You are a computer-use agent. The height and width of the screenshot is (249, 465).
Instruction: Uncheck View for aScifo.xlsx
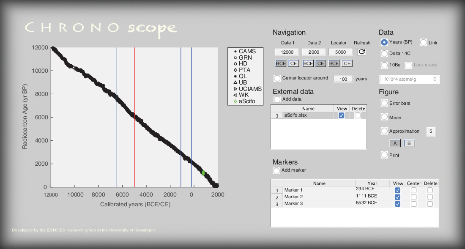(x=341, y=115)
